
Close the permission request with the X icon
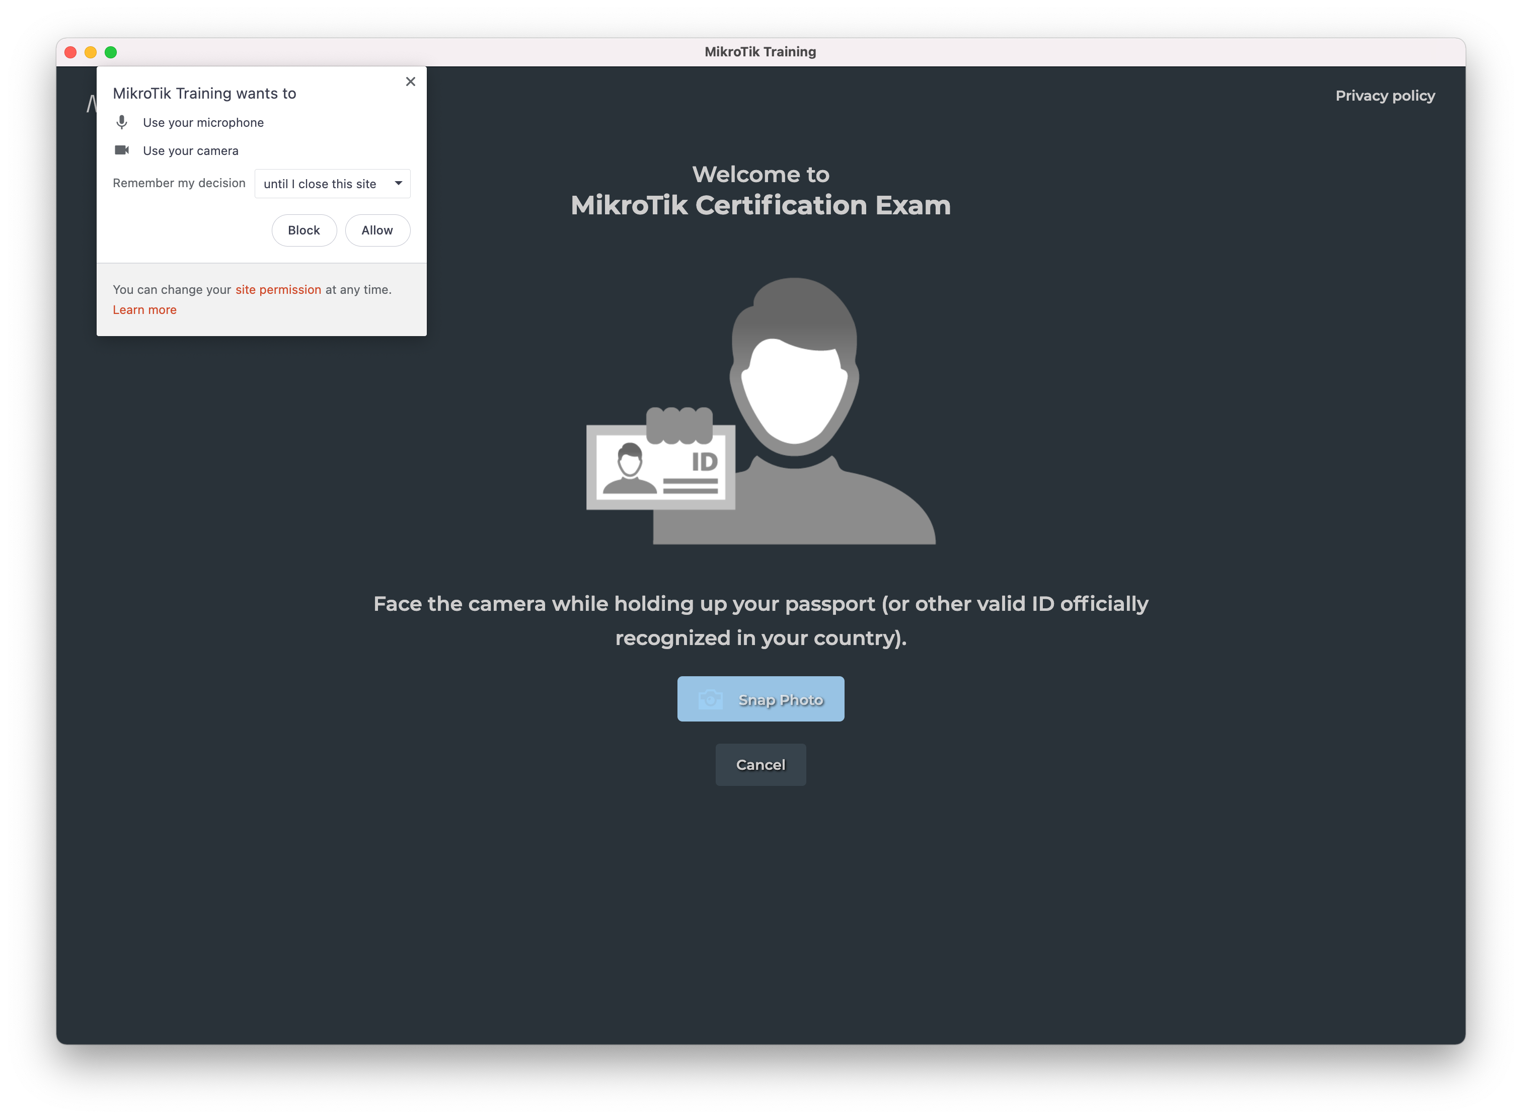pos(411,82)
